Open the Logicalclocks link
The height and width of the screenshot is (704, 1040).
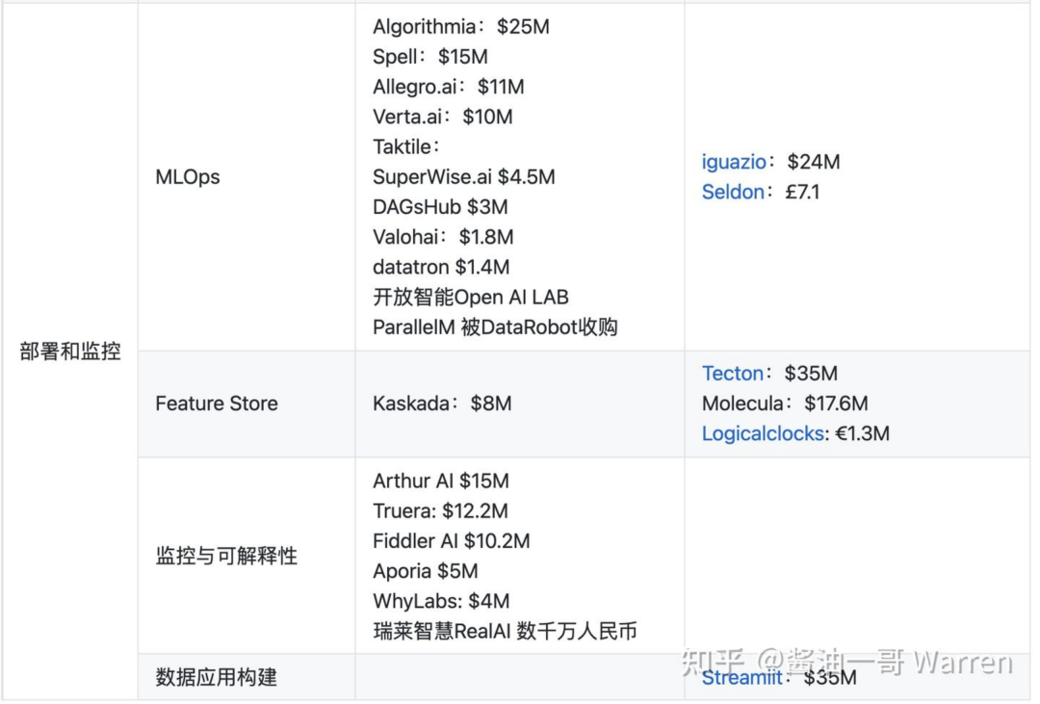point(763,433)
